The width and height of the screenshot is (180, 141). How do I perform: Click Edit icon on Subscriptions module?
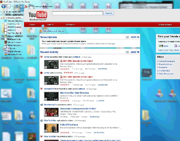pos(127,37)
